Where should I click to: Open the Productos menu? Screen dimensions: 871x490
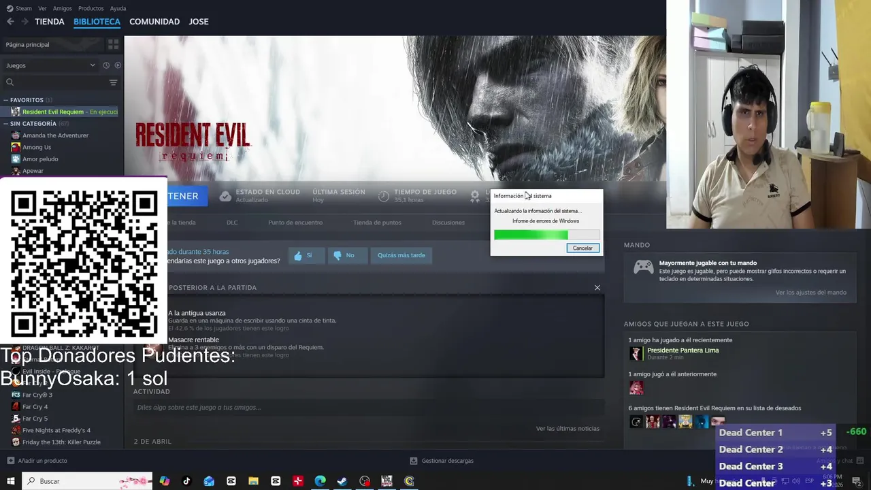[x=91, y=8]
